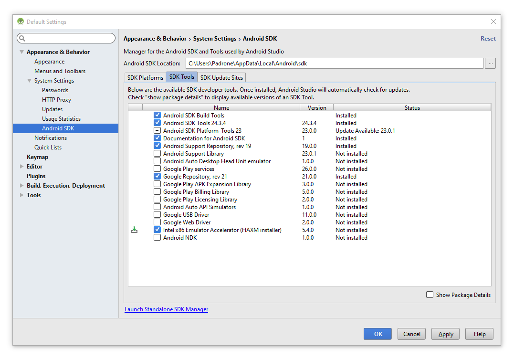The image size is (514, 359).
Task: Open Quick Lists settings
Action: point(48,148)
